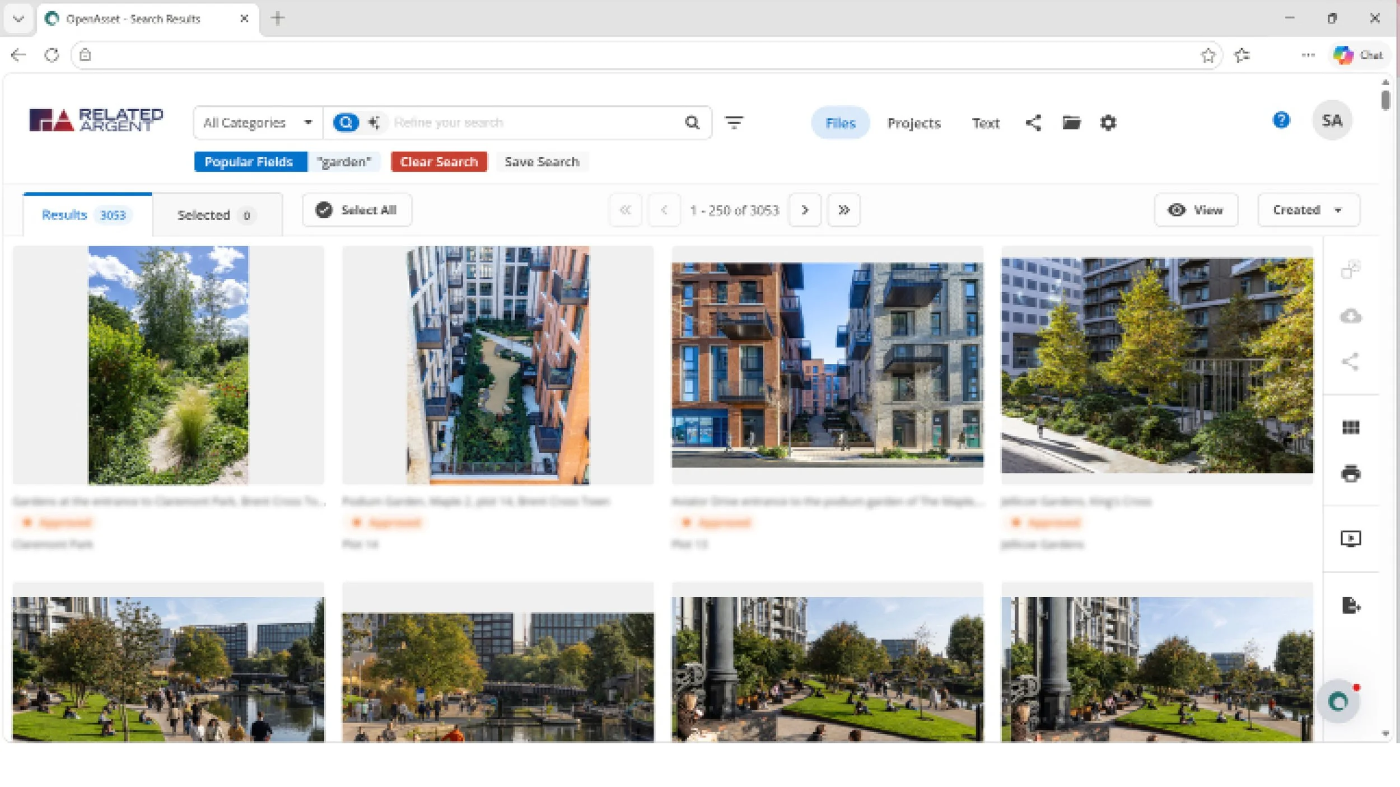Open browser tab list chevron

tap(18, 18)
